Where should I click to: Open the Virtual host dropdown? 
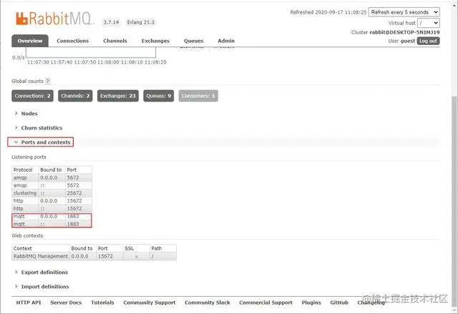pos(428,23)
